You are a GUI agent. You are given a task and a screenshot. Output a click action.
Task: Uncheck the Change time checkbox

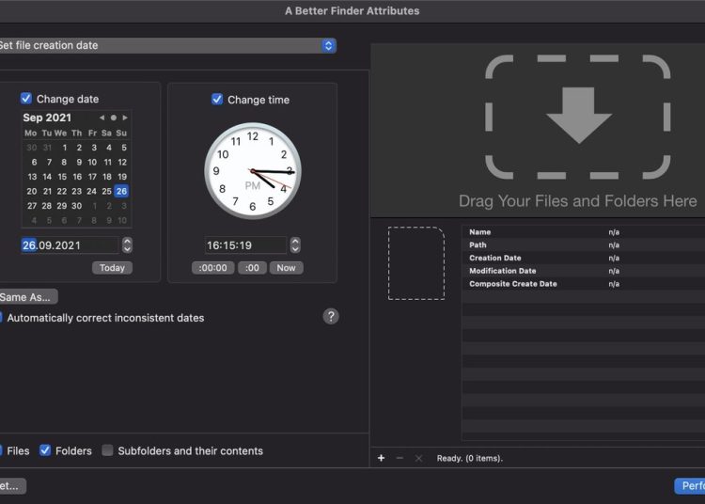pos(217,100)
